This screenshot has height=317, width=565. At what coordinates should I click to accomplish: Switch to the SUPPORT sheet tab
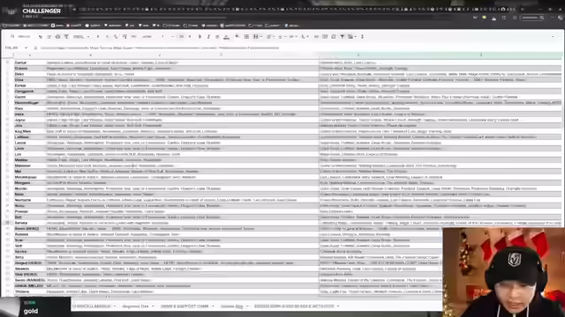[x=185, y=306]
